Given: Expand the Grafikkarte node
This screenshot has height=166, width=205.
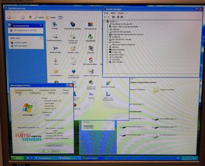Looking at the screenshot, I should click(x=108, y=37).
